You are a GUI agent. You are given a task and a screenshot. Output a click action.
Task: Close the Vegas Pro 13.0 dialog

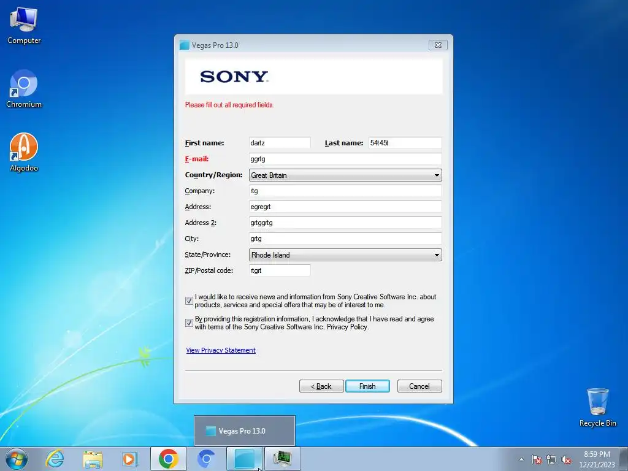pos(438,45)
